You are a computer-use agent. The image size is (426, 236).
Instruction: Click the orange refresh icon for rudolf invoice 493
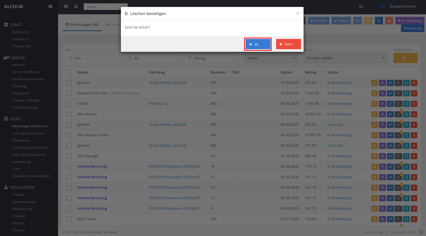pos(374,104)
